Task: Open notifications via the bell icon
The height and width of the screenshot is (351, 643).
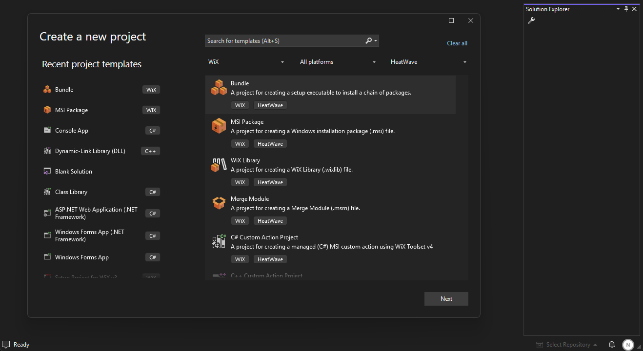Action: coord(612,344)
